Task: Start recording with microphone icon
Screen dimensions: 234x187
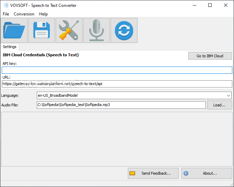Action: coord(97,31)
